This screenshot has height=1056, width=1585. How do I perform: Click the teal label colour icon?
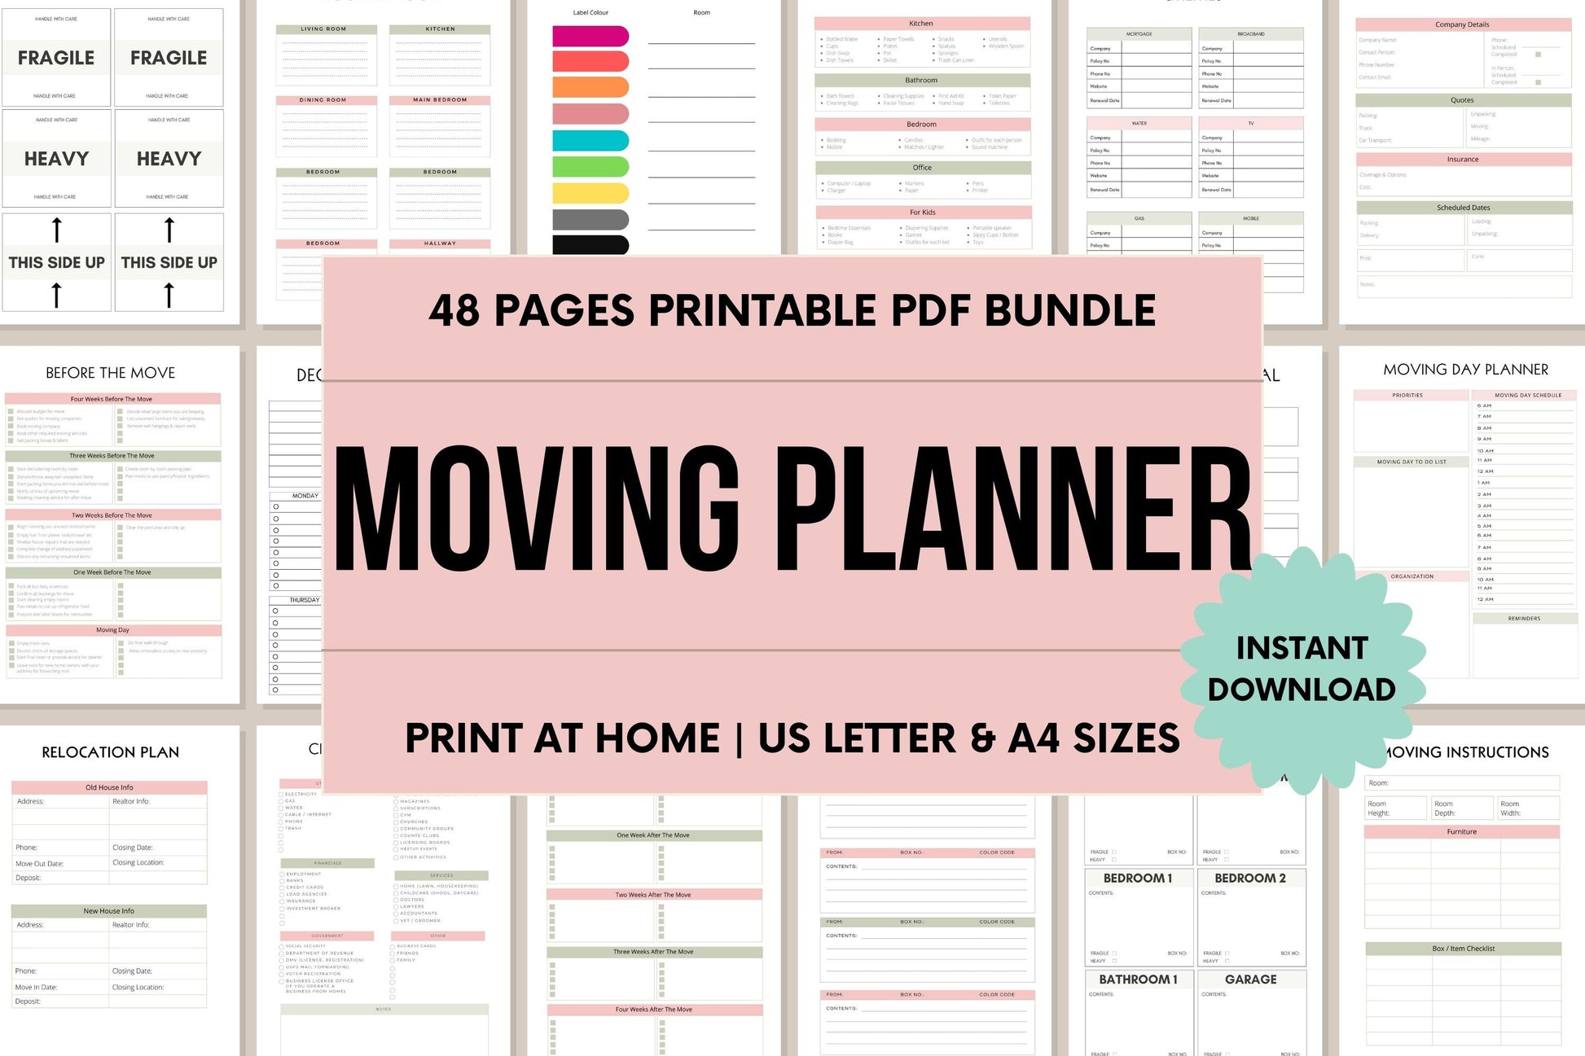589,146
